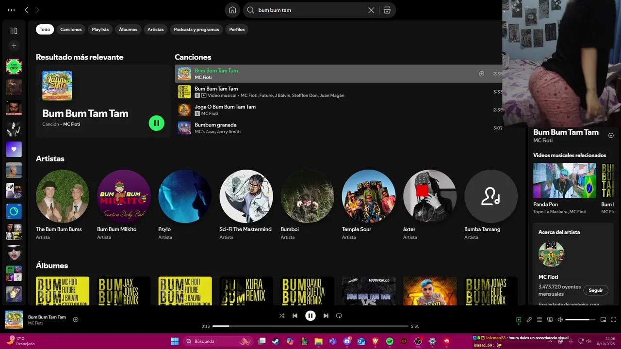Pause via green button on top result card
Viewport: 621px width, 349px height.
156,123
